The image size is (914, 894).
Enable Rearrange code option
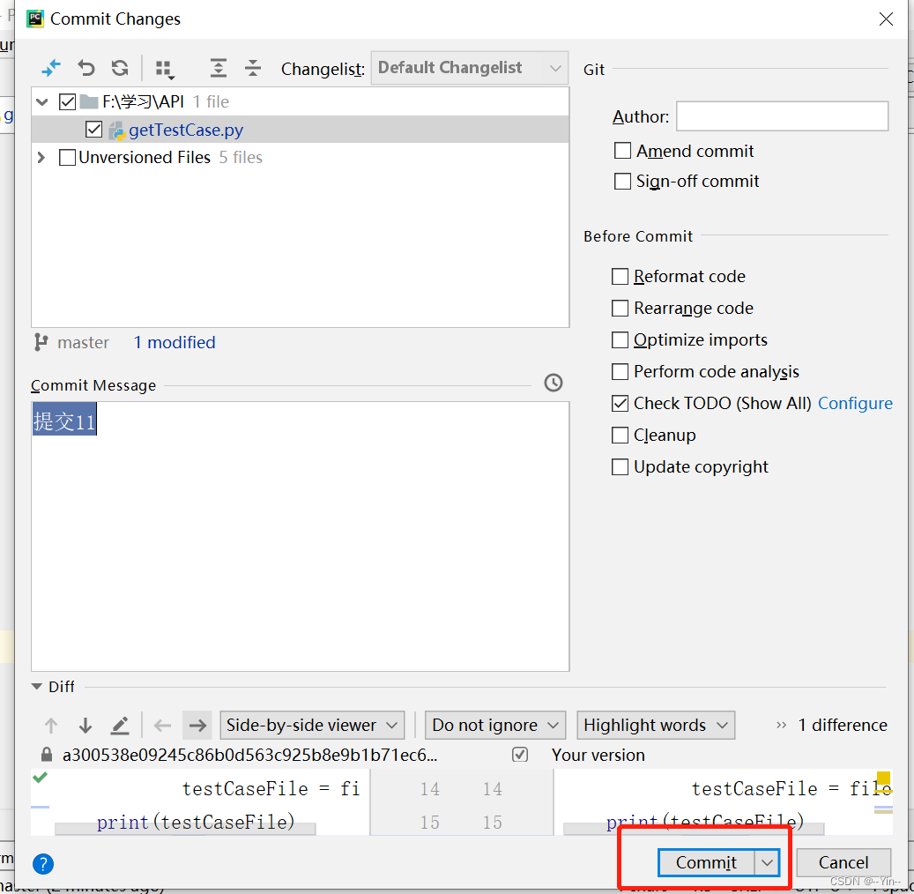620,308
